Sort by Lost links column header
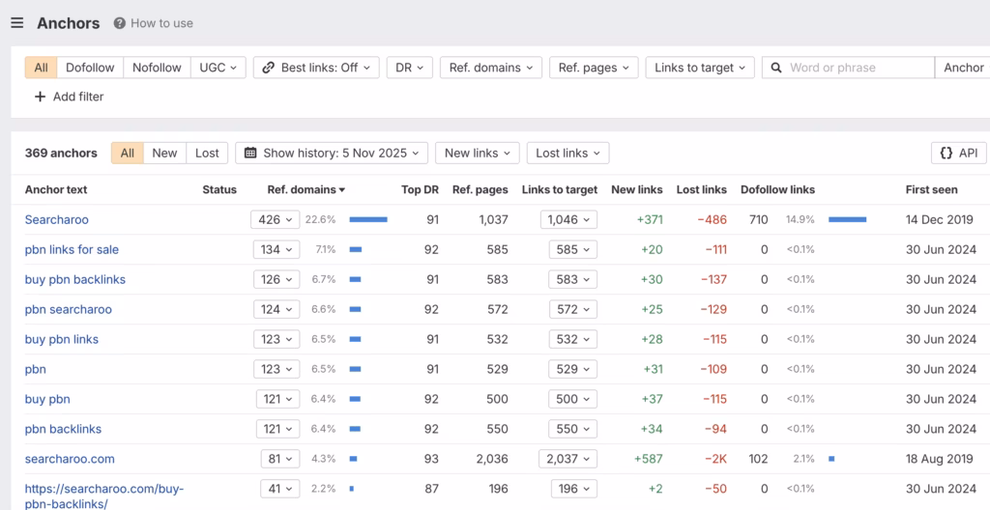990x510 pixels. pos(702,189)
